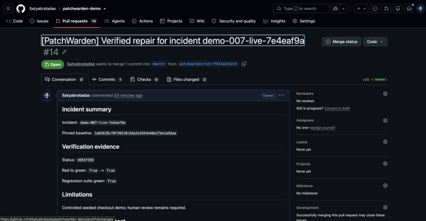Viewport: 426px width, 221px height.
Task: Open the repositories header icon
Action: click(x=398, y=8)
